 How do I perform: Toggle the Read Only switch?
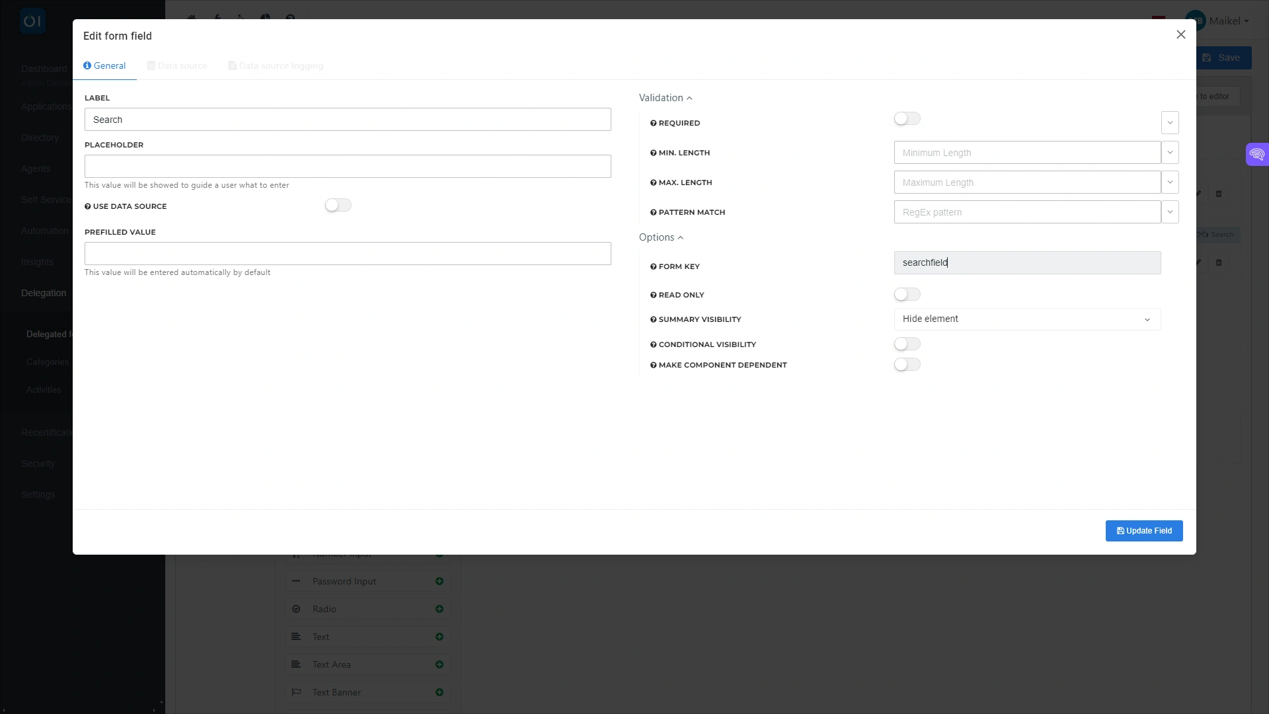[x=907, y=295]
